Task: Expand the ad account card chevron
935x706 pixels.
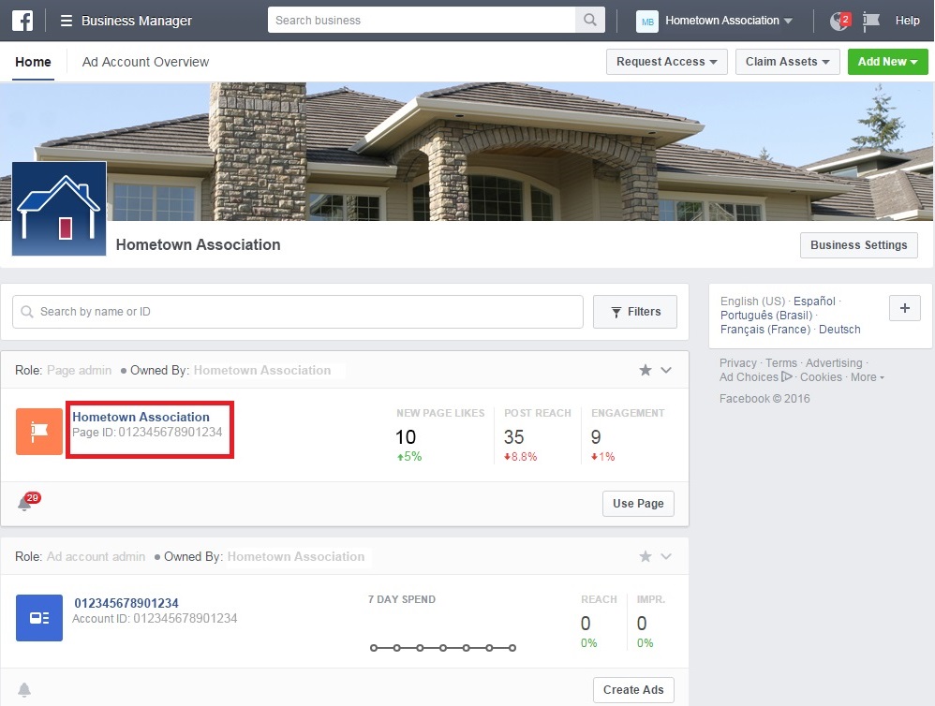Action: point(666,556)
